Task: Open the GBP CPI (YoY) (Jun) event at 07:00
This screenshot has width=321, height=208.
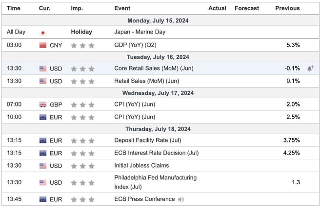Action: click(x=135, y=104)
